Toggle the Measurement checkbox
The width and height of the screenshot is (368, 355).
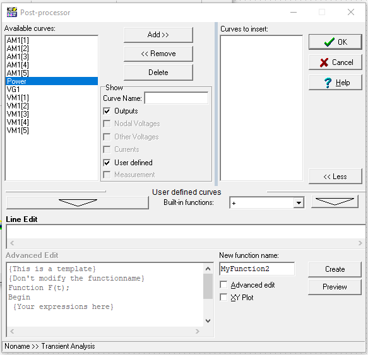point(107,175)
